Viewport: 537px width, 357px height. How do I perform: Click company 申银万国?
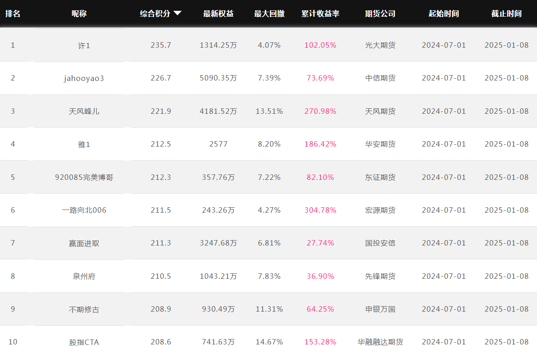[380, 309]
